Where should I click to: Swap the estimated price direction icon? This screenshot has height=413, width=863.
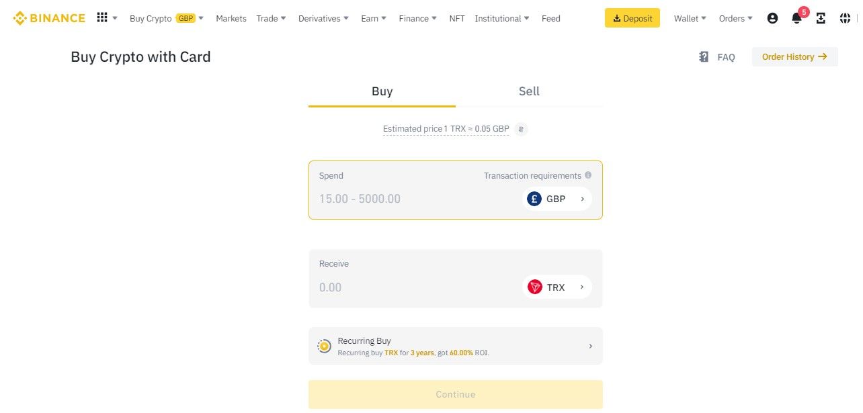coord(521,129)
